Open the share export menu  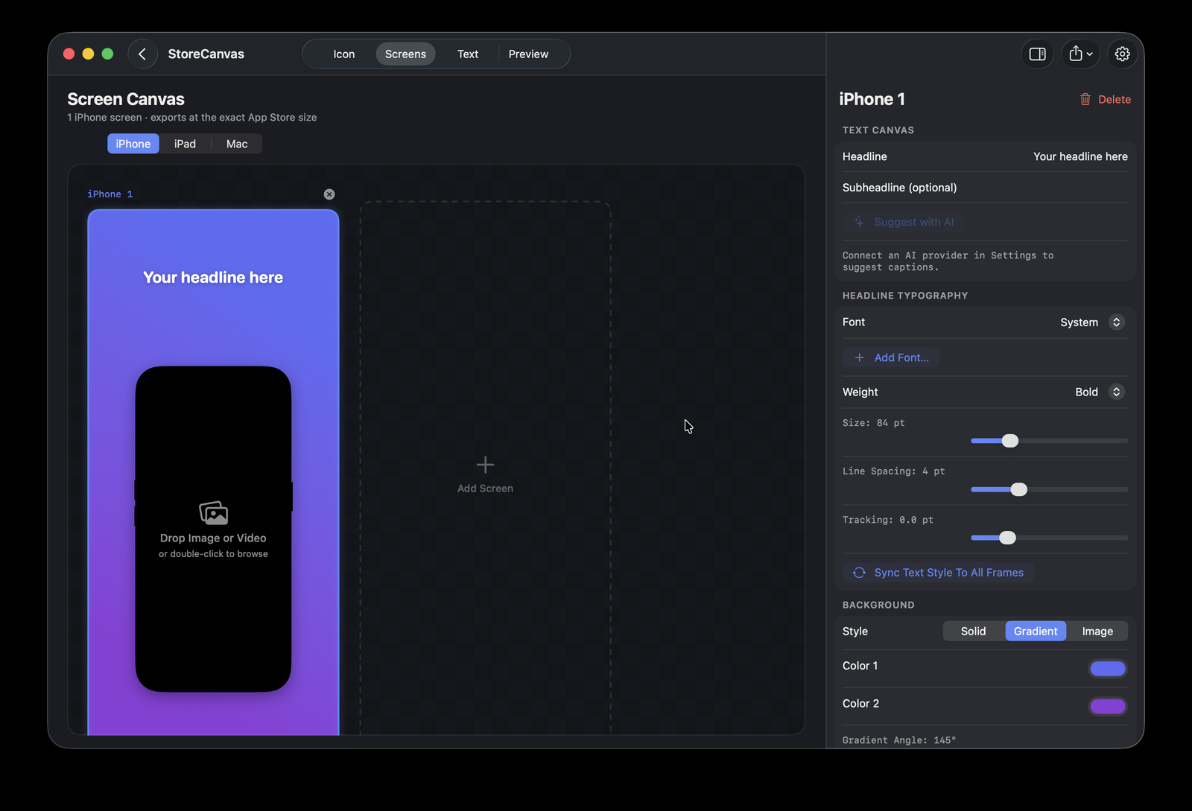coord(1080,54)
